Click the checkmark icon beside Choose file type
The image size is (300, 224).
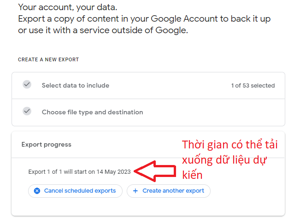point(27,111)
